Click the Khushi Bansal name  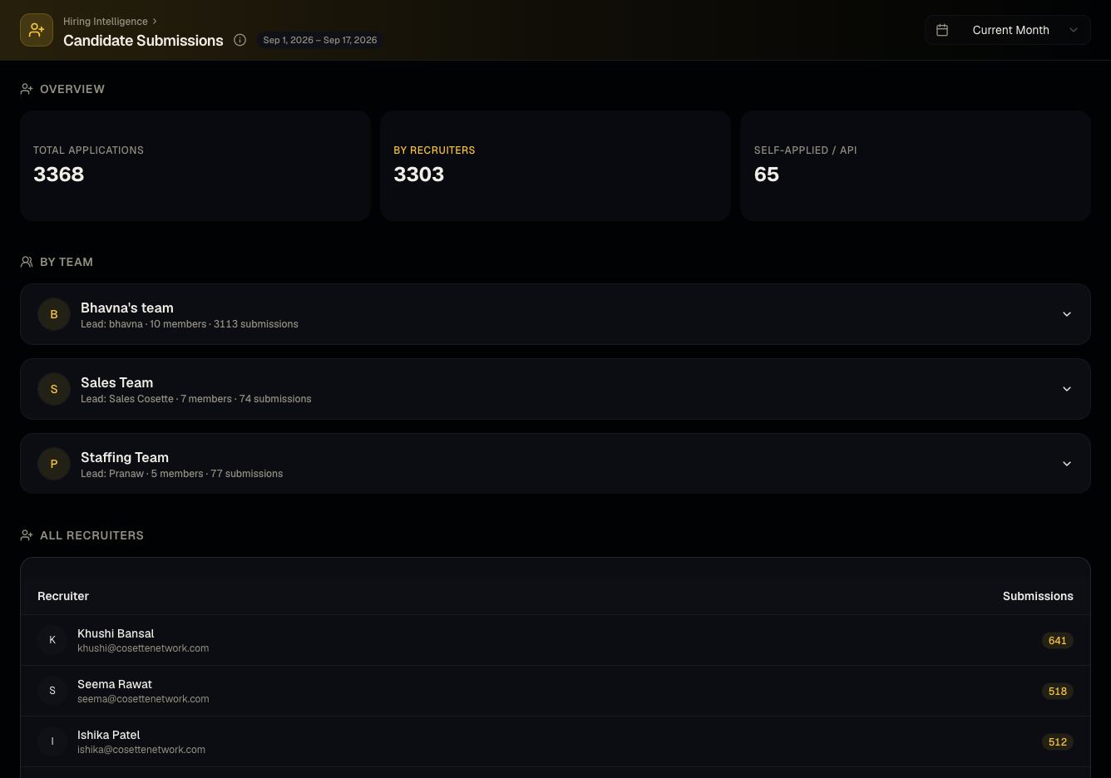(116, 633)
